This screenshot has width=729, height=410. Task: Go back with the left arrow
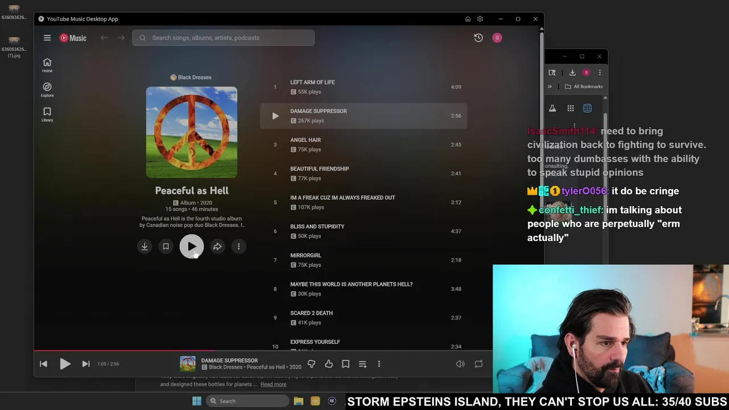pyautogui.click(x=104, y=38)
